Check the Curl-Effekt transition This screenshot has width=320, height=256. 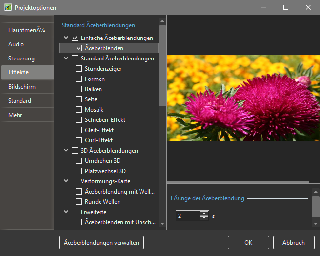click(x=79, y=140)
